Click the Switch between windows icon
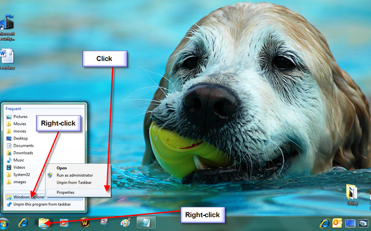Viewport: 371px width, 231px height. tap(363, 223)
